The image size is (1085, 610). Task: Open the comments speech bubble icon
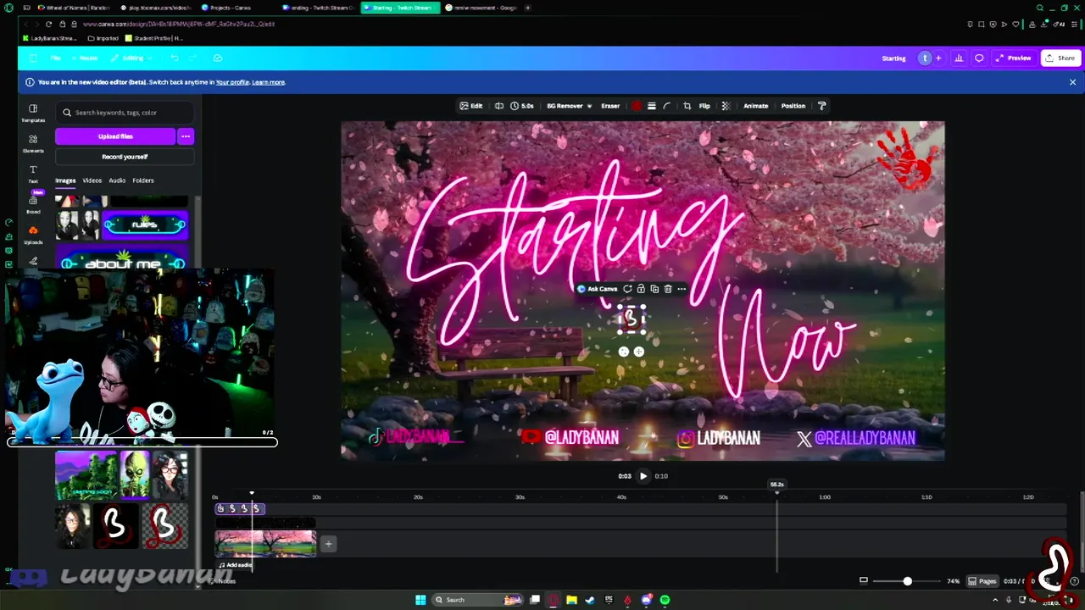coord(979,58)
